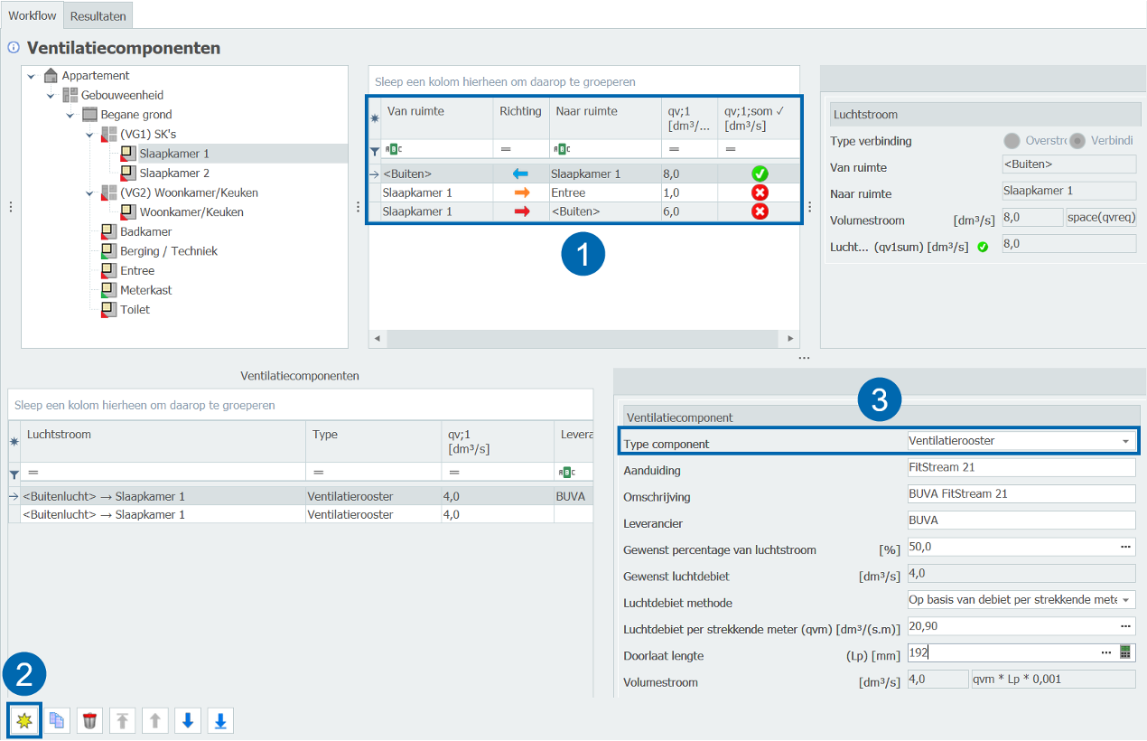Move component down with blue arrow
Viewport: 1147px width, 741px height.
[187, 720]
